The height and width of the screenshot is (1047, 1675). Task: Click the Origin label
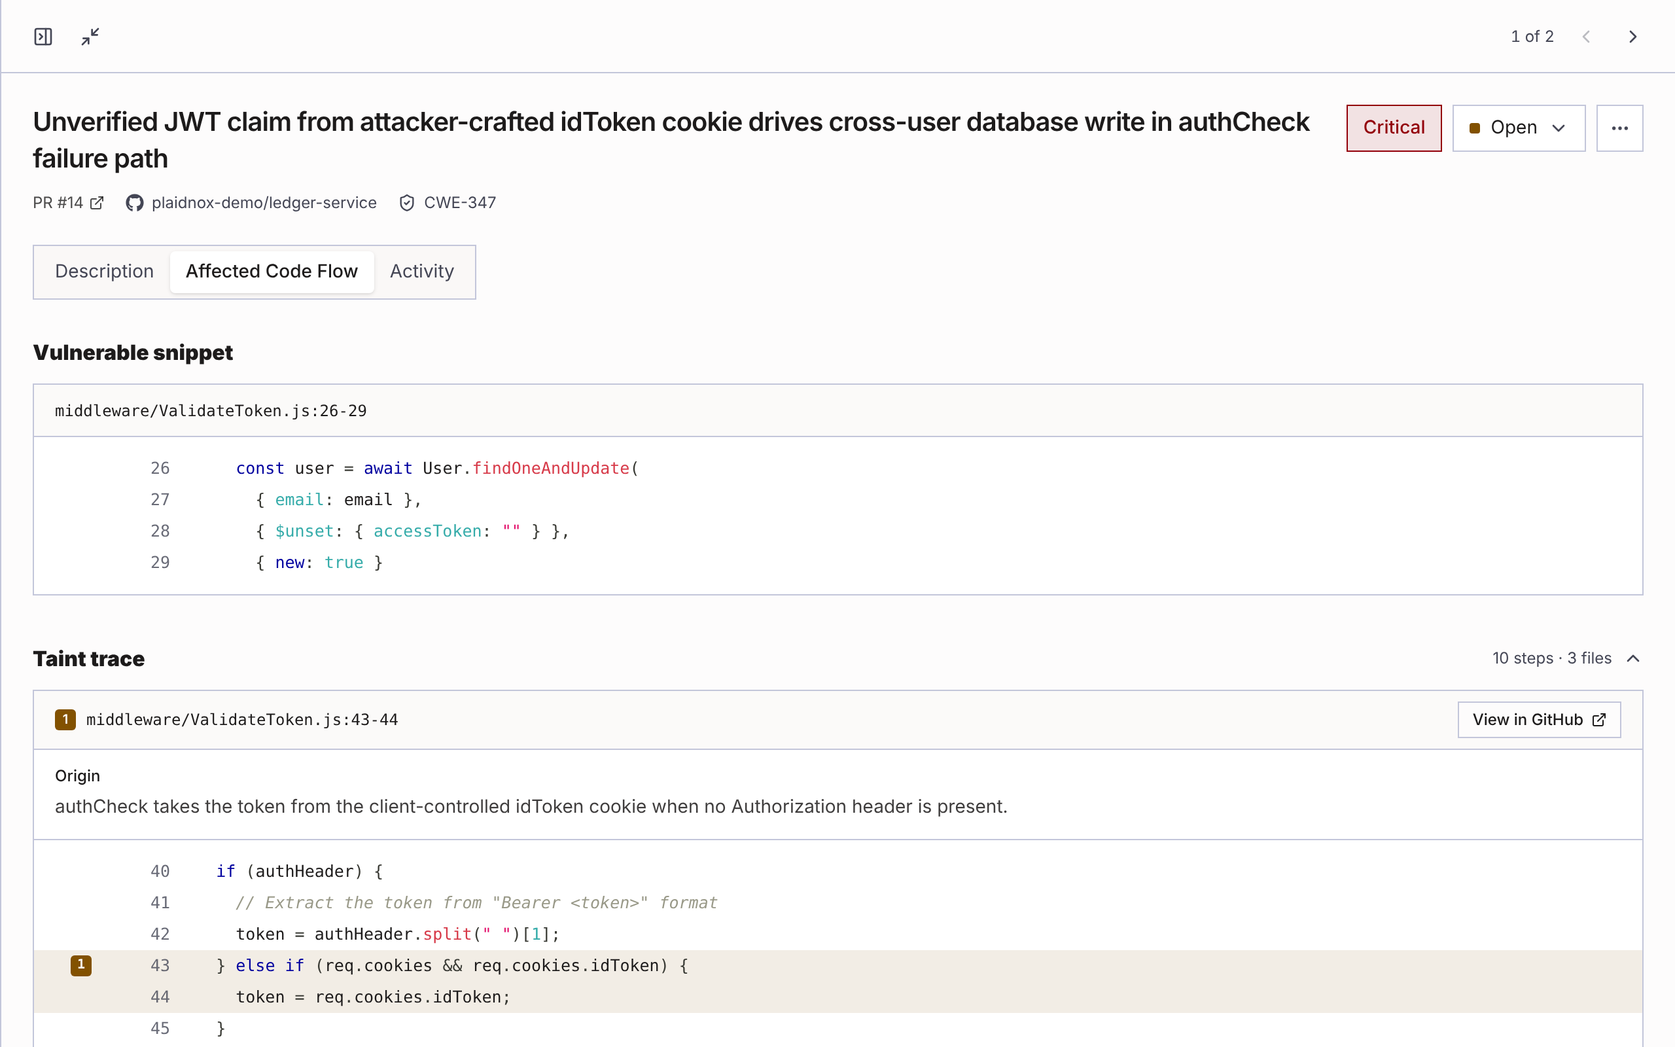point(77,775)
